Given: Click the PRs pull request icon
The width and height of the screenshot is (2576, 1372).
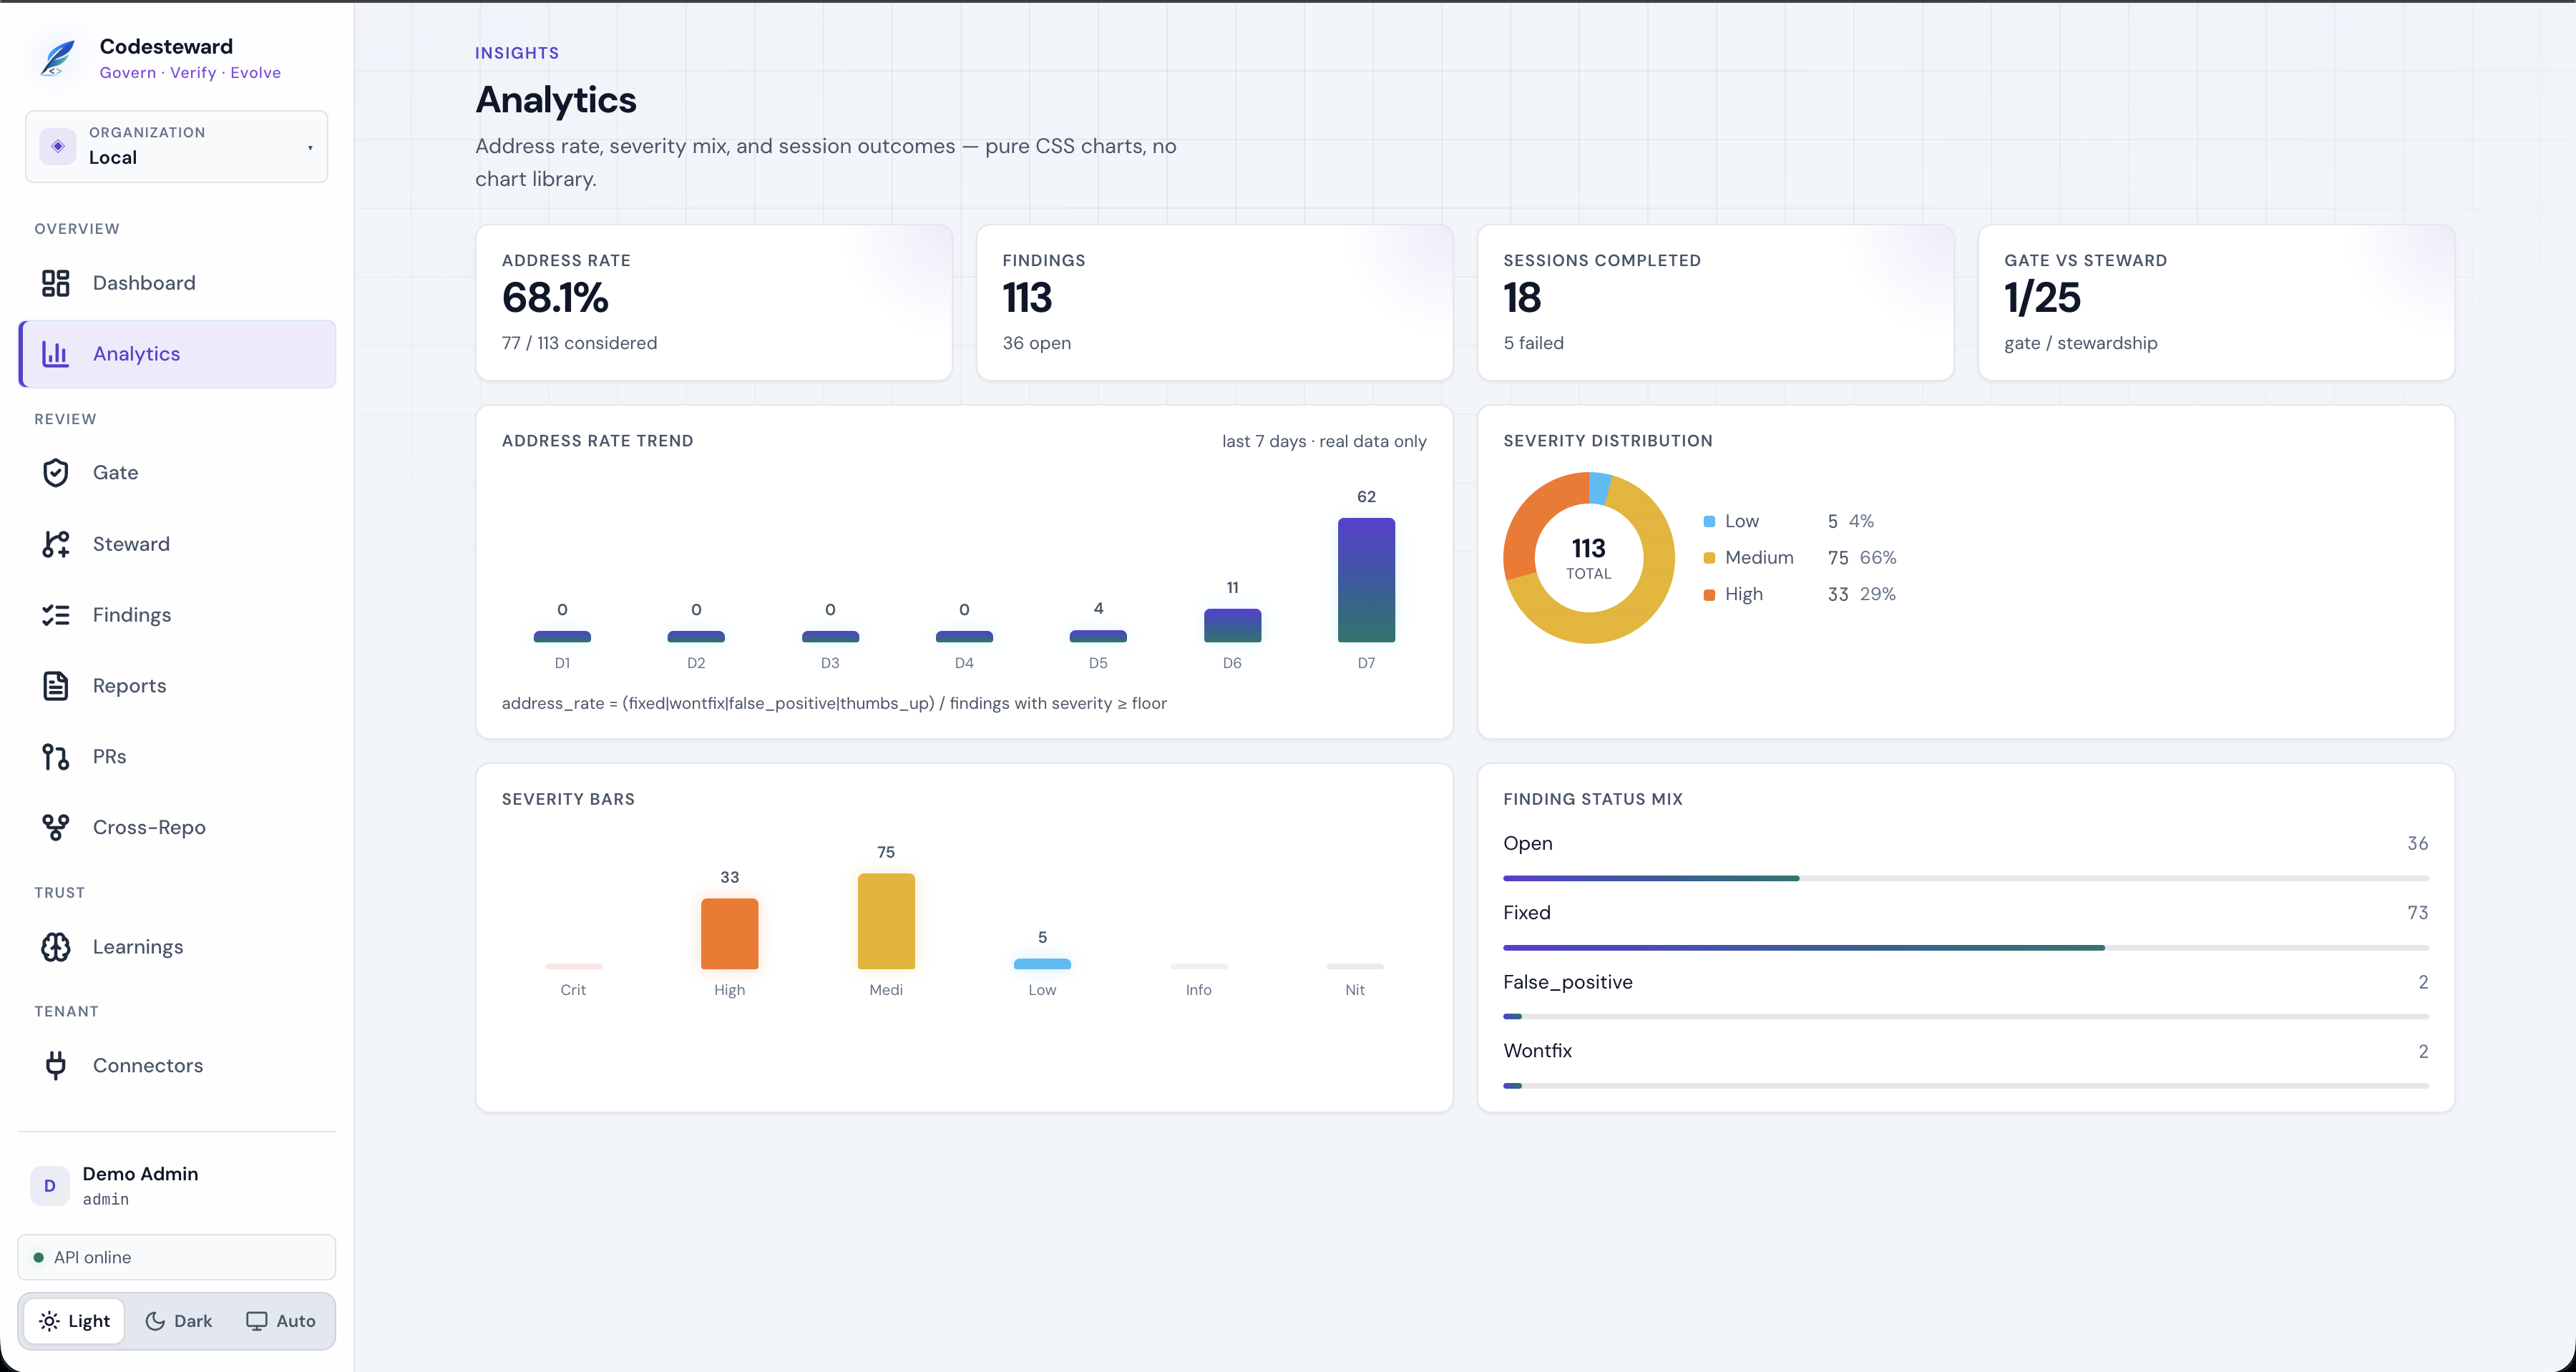Looking at the screenshot, I should (56, 757).
